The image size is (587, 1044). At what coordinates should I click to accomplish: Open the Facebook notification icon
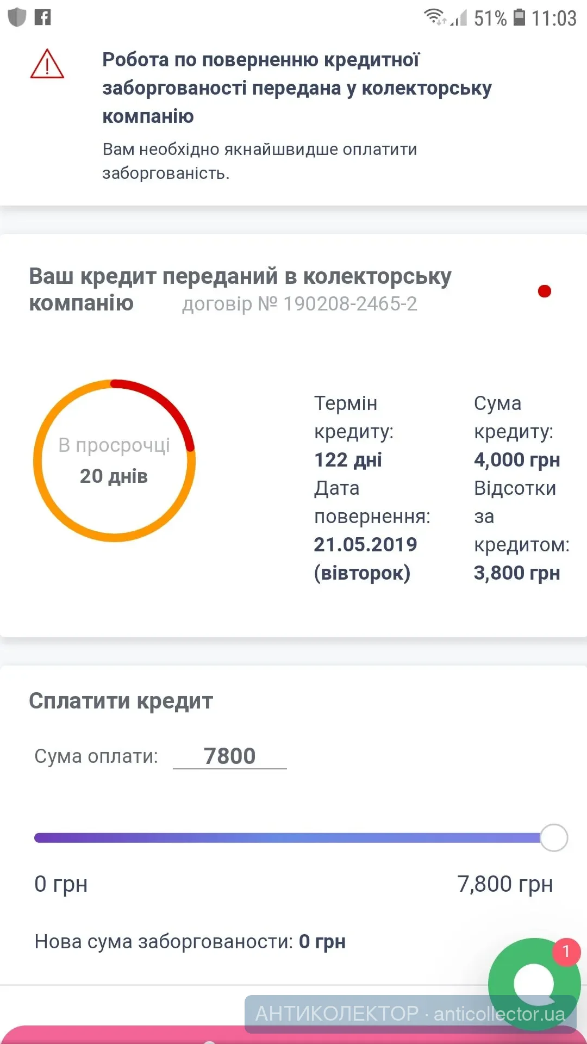click(x=43, y=17)
